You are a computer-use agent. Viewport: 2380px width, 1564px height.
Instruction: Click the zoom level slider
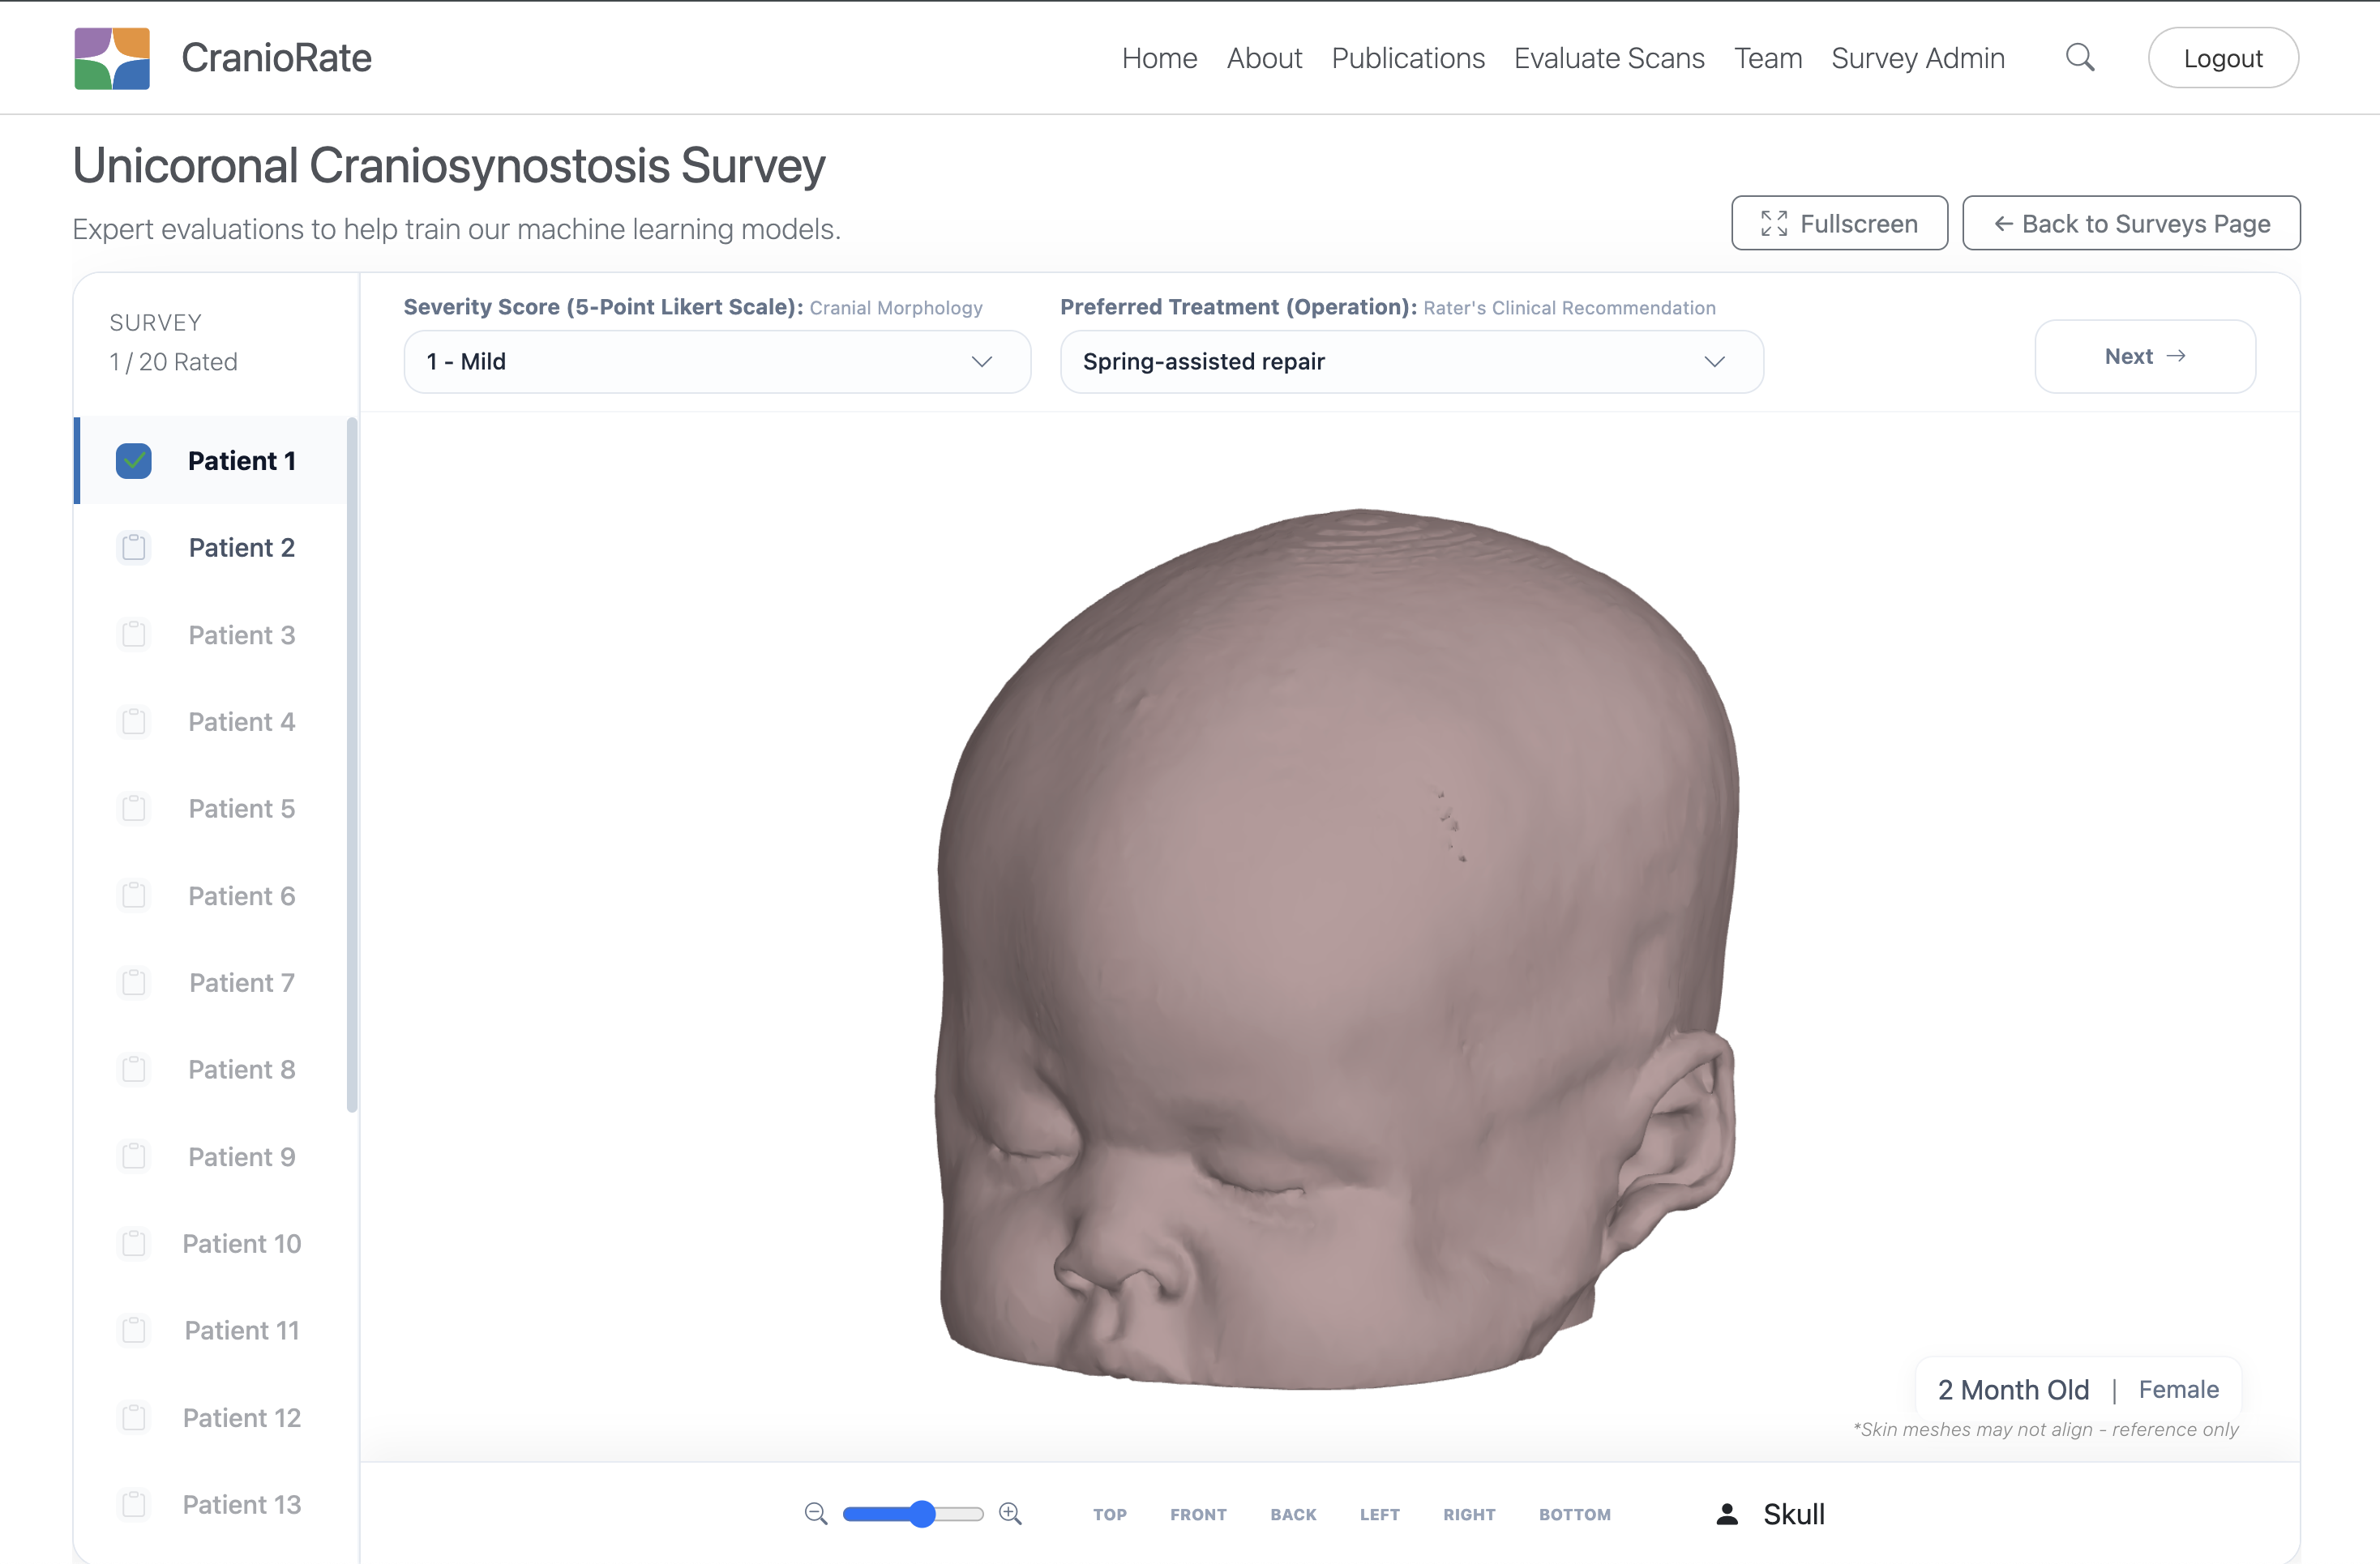point(913,1514)
